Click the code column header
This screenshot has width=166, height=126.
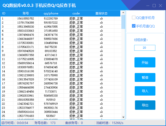[76, 13]
